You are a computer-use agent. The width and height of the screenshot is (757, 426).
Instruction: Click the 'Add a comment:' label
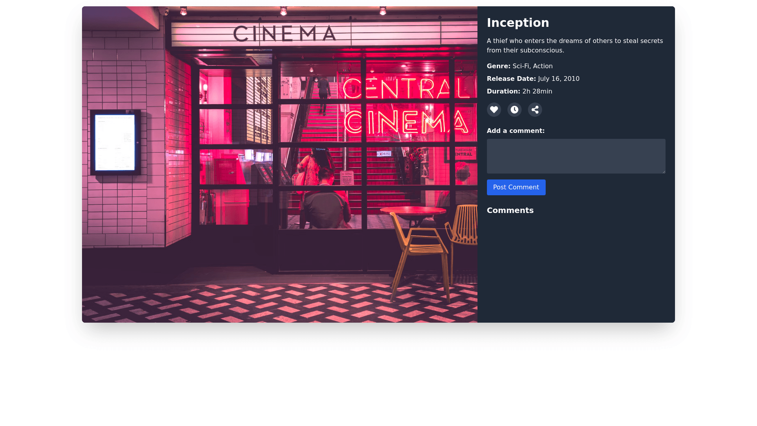pos(515,131)
